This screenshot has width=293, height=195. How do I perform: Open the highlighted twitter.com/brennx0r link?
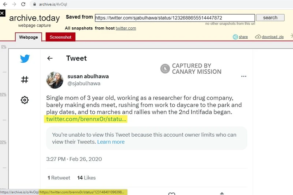tap(86, 119)
